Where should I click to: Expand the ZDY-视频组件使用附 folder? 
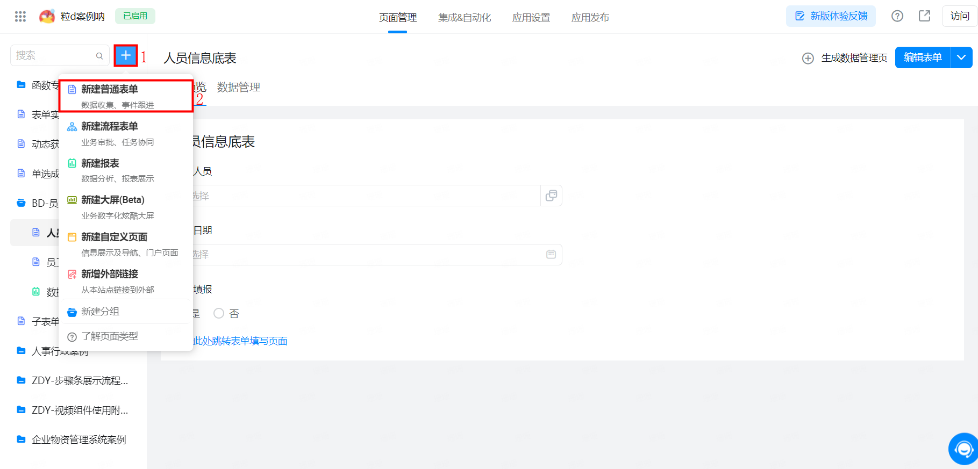click(80, 410)
